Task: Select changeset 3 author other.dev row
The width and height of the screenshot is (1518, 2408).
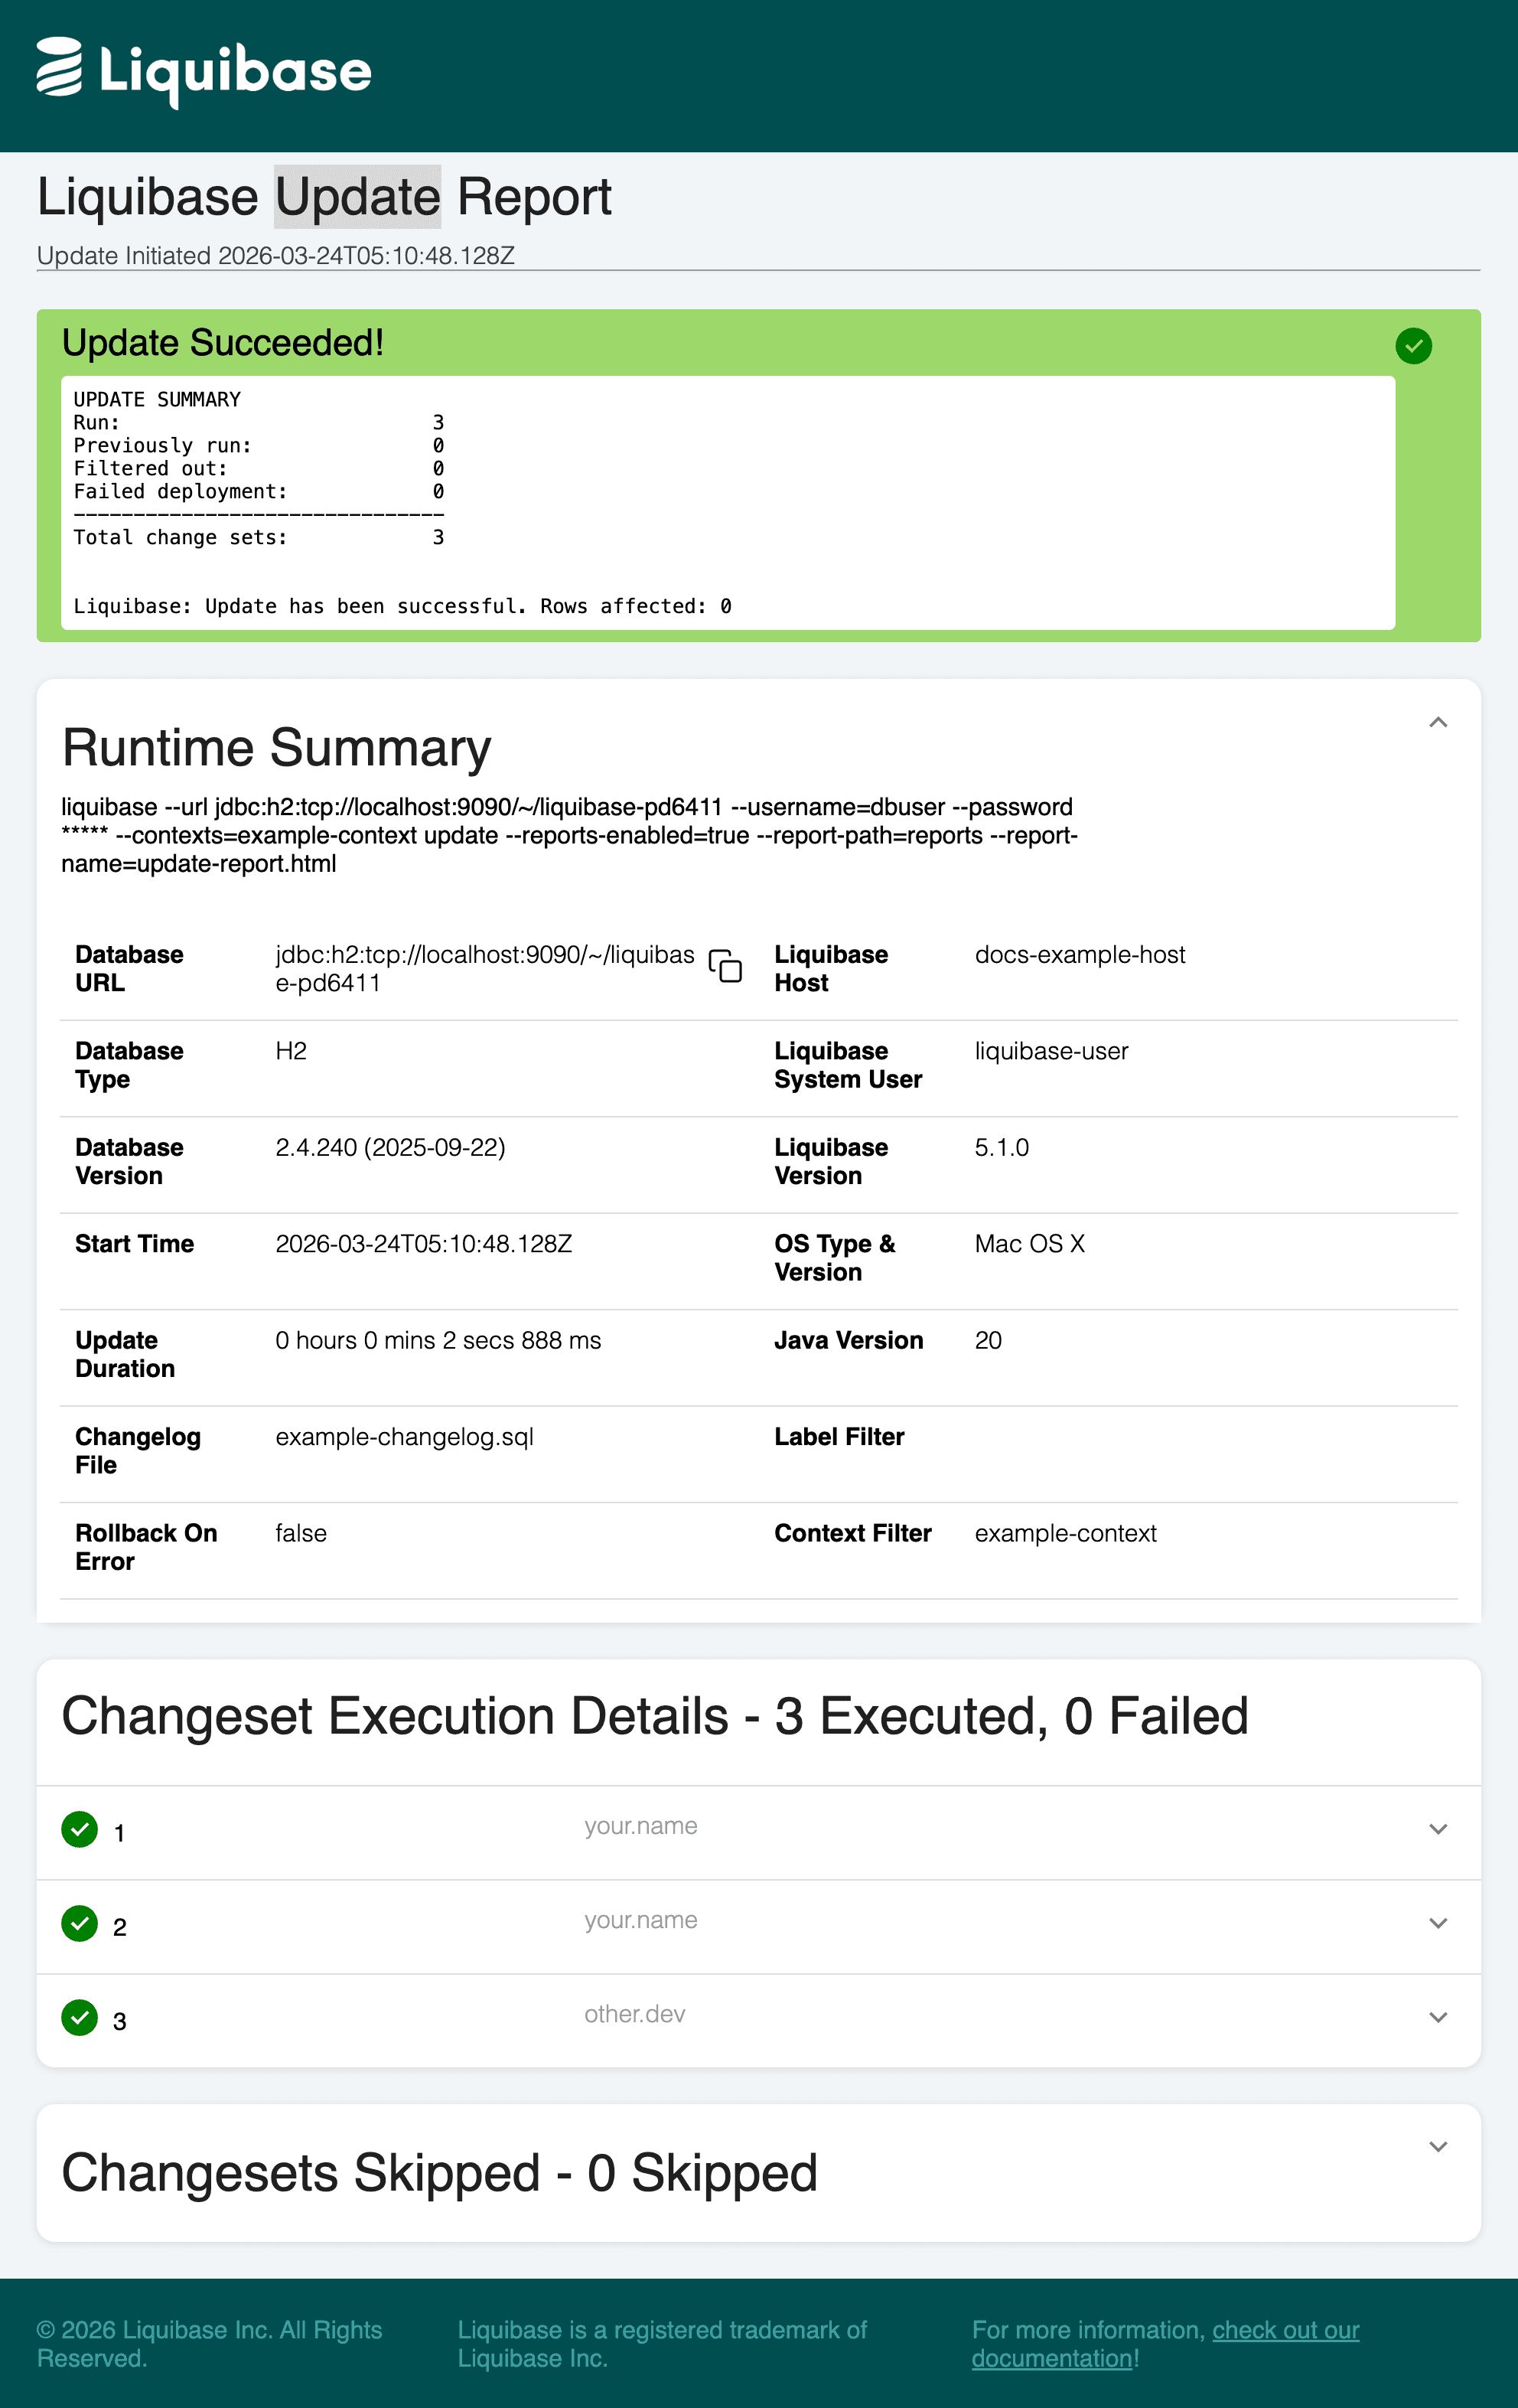Action: (x=758, y=2020)
